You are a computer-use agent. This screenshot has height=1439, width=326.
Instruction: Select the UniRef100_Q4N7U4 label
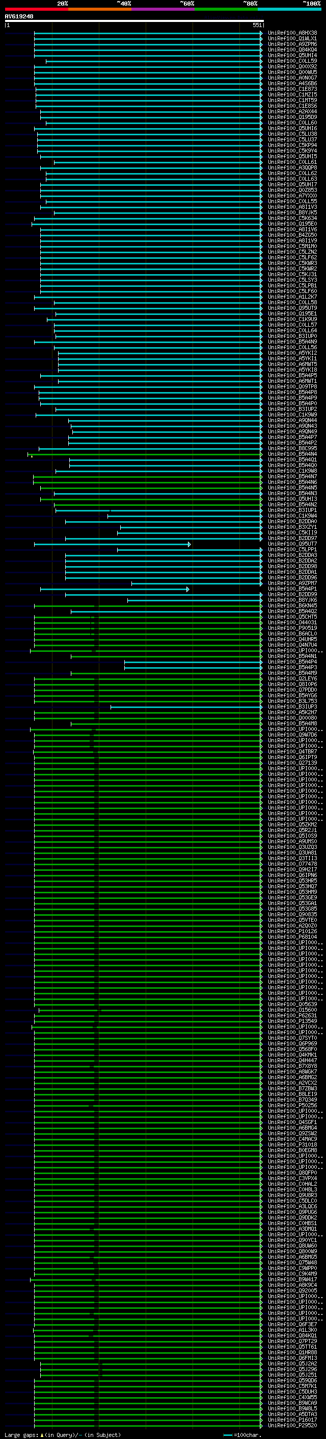pos(292,645)
